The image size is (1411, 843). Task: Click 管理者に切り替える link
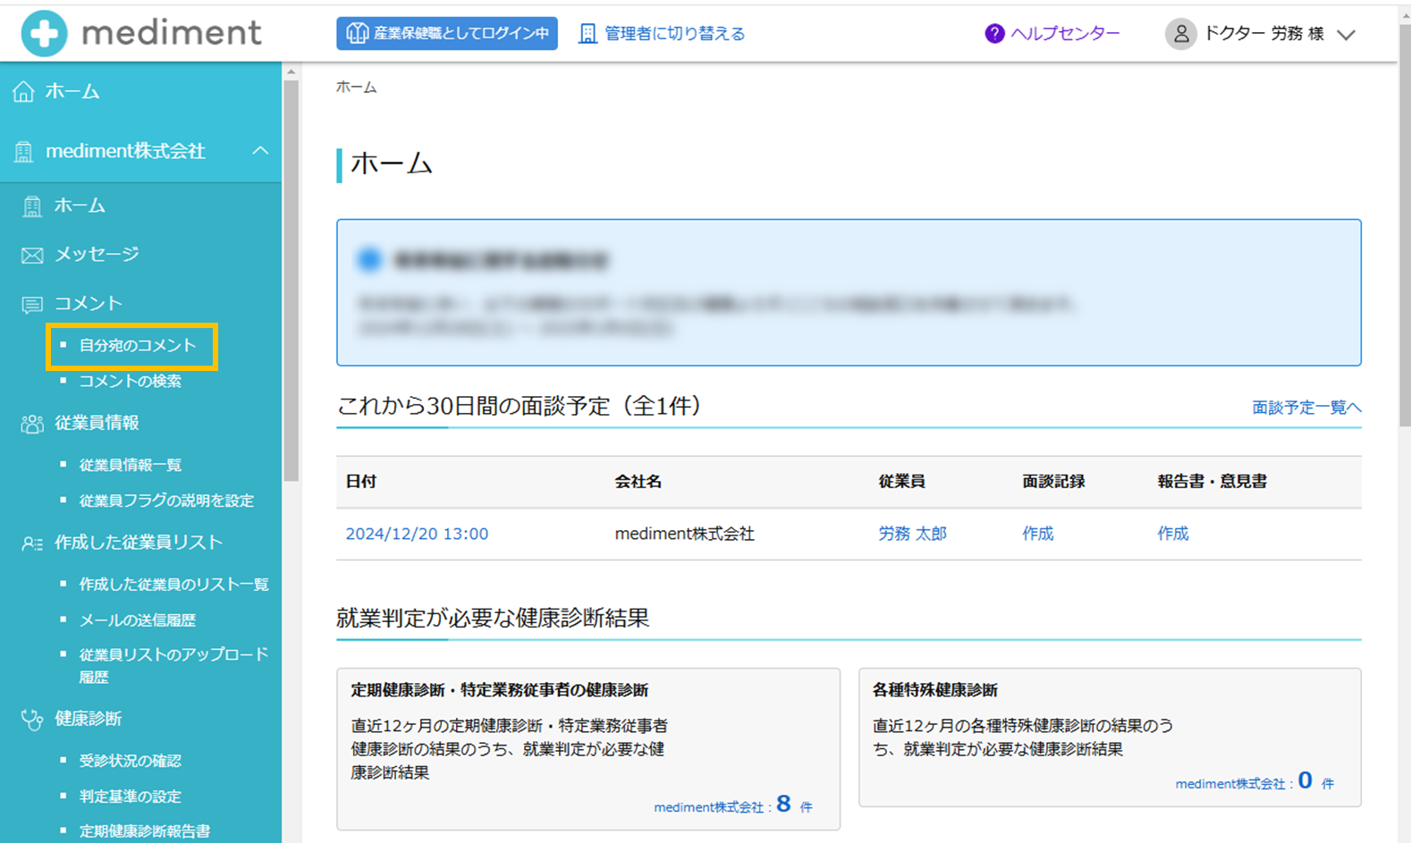click(674, 34)
